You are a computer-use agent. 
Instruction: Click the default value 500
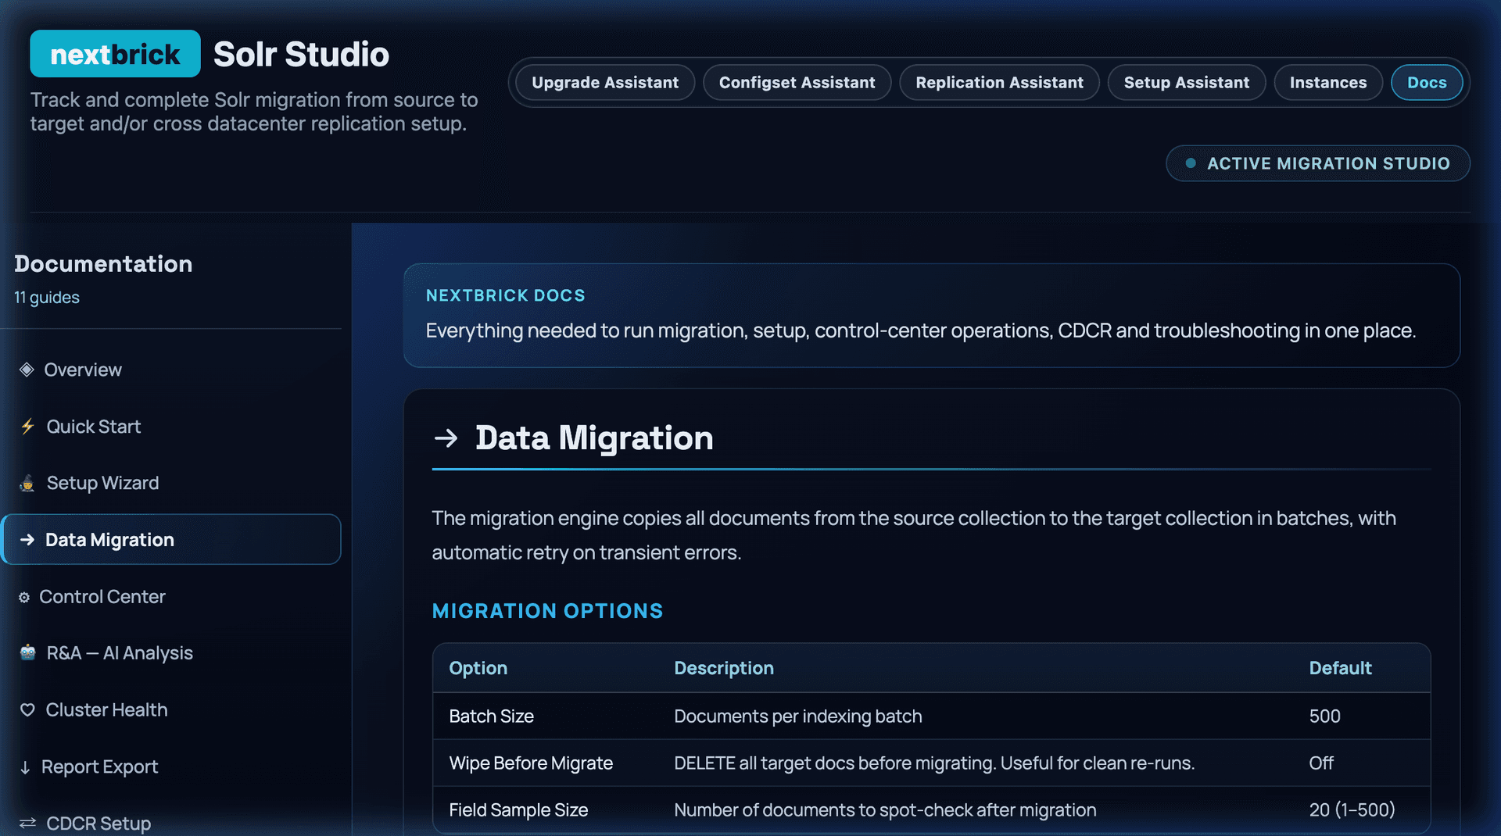(x=1325, y=716)
